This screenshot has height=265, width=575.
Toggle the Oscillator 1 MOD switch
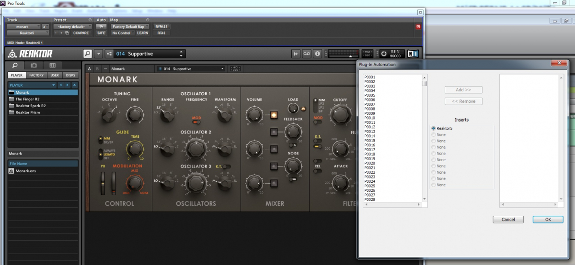[196, 121]
